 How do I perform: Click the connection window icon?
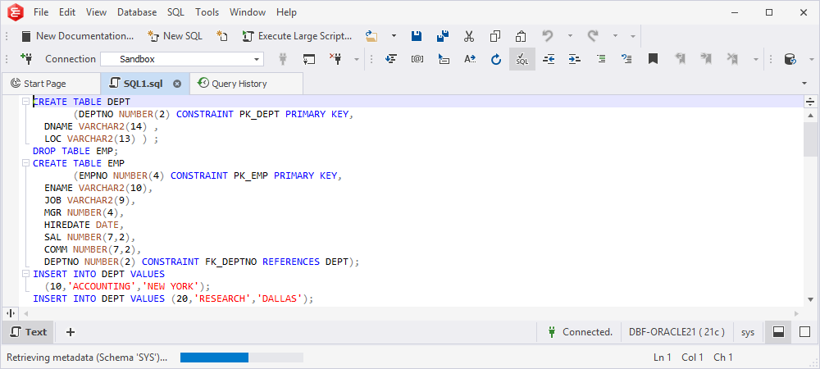pos(310,59)
